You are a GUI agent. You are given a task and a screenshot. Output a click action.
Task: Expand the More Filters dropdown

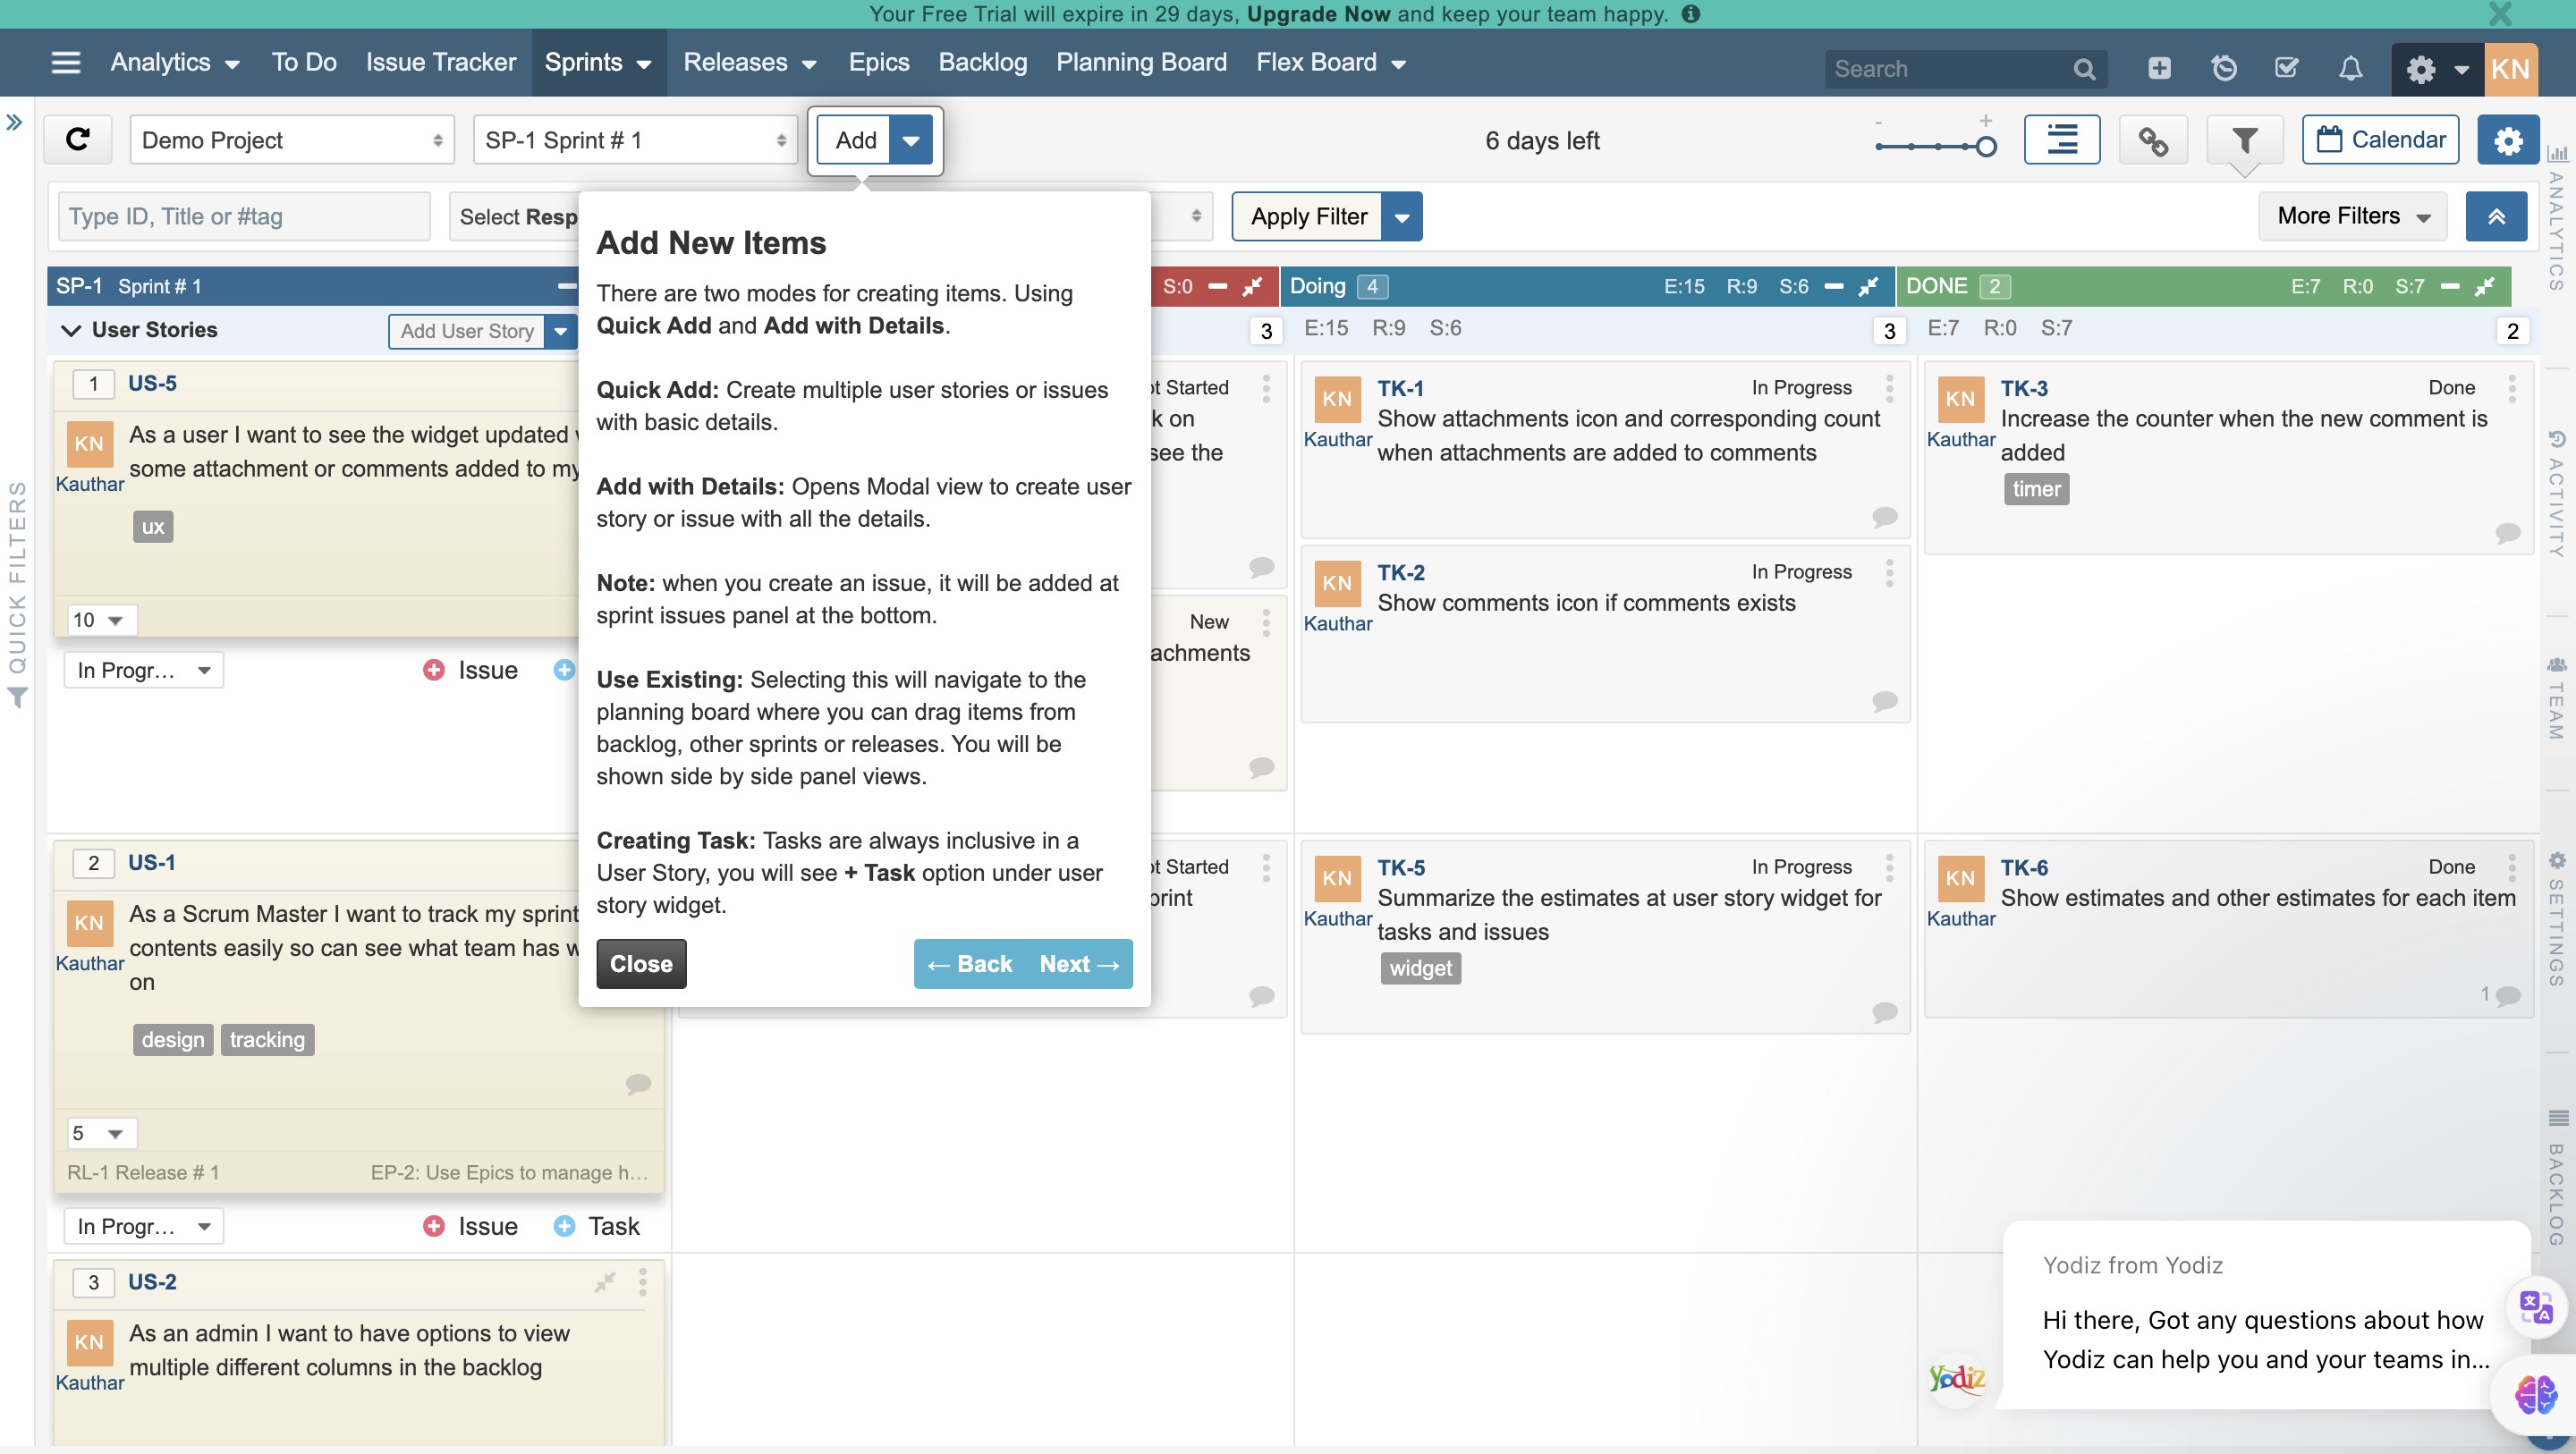2351,216
